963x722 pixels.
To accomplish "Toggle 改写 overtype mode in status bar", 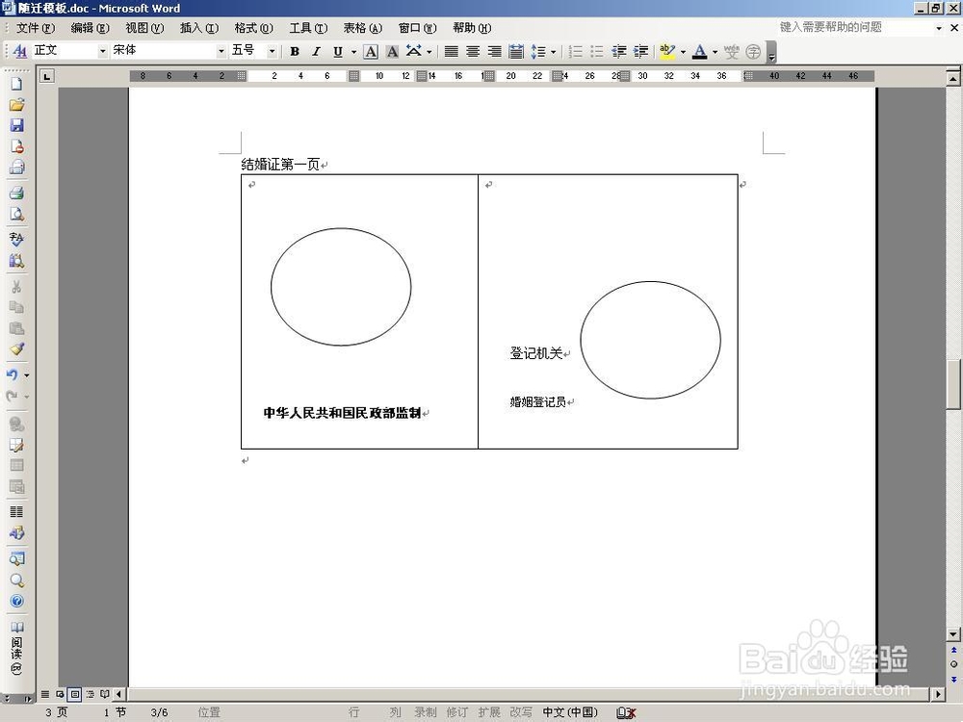I will [521, 712].
